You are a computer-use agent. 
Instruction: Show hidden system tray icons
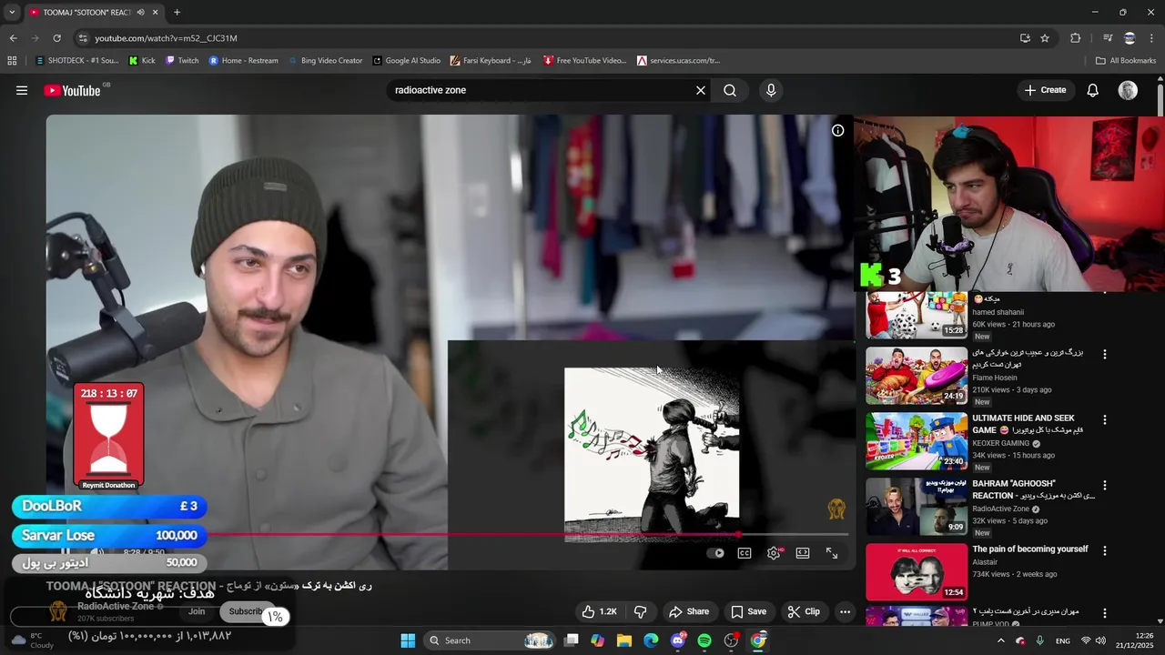pyautogui.click(x=1000, y=640)
